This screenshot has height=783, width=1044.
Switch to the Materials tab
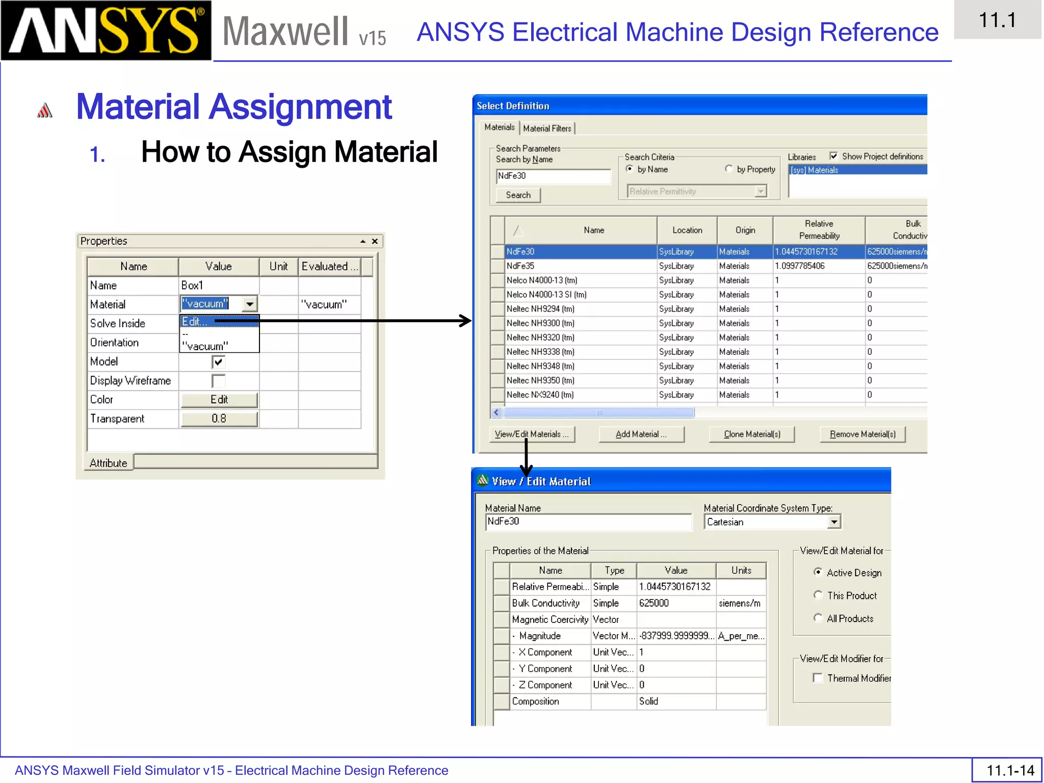click(499, 127)
